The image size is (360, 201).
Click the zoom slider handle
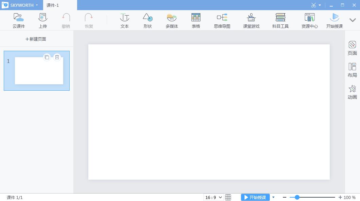coord(297,197)
